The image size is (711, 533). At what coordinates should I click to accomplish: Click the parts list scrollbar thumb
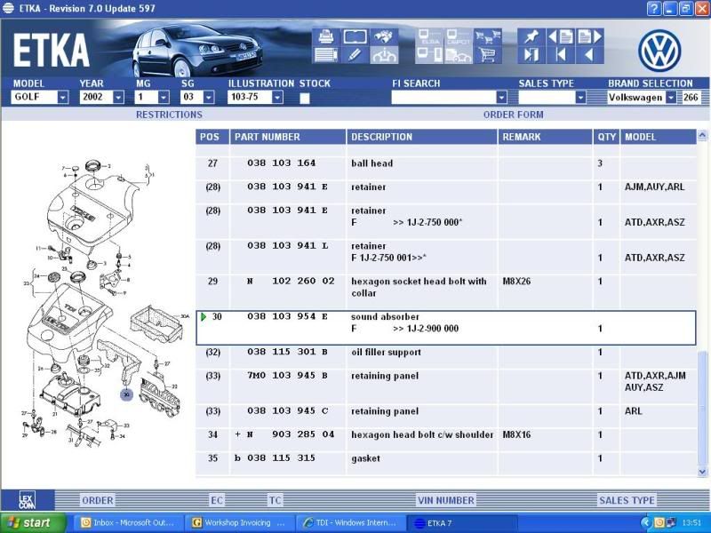702,408
